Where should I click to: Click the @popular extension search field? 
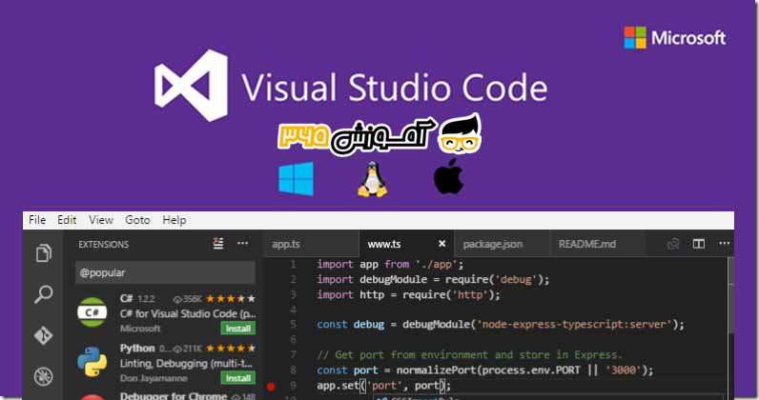[165, 272]
